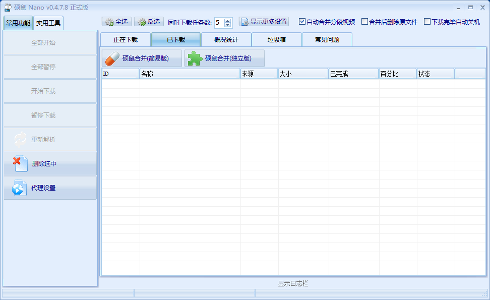
Task: Open the 概况统计 tab
Action: [226, 40]
